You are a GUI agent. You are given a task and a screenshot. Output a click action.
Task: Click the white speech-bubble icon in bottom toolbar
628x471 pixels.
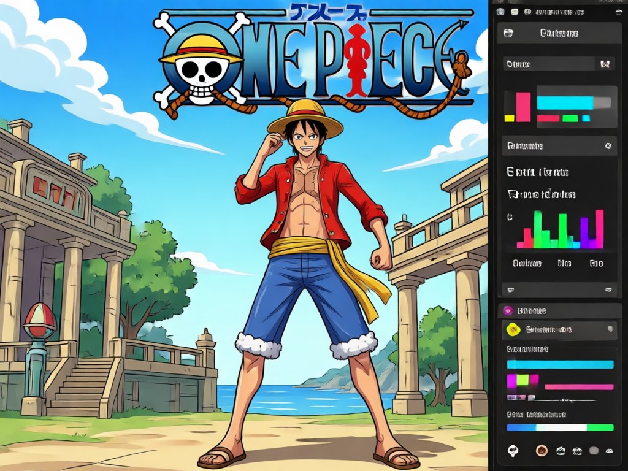513,451
